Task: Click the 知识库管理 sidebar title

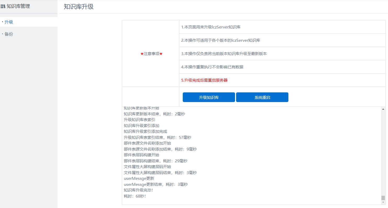Action: [18, 6]
